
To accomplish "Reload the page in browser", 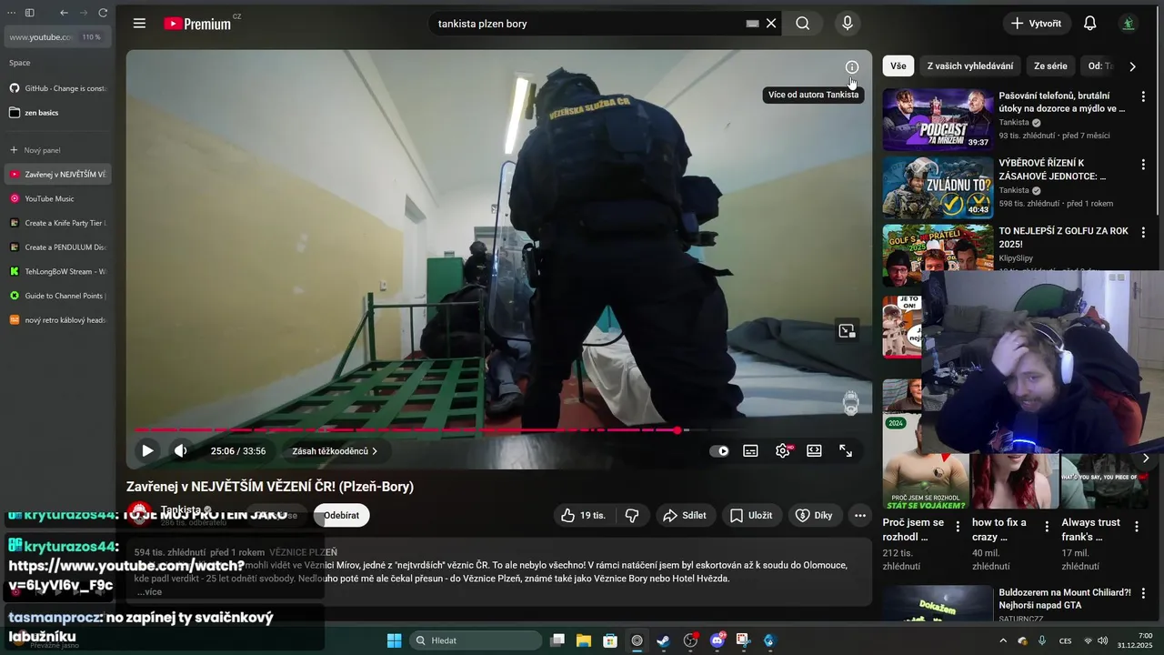I will pyautogui.click(x=103, y=13).
